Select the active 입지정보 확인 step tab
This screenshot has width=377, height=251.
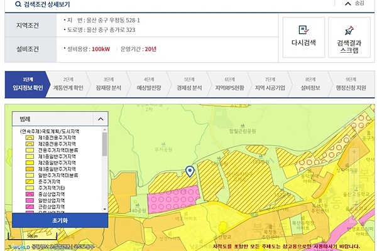tap(27, 84)
